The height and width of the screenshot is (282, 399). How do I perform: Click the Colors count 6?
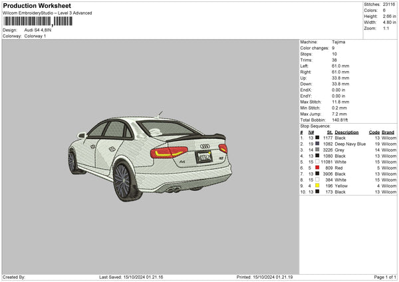[384, 11]
